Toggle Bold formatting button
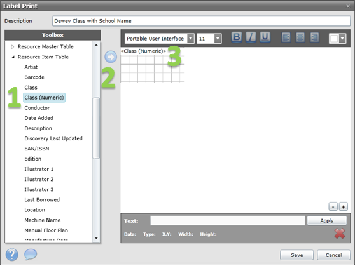The height and width of the screenshot is (266, 355). [237, 37]
